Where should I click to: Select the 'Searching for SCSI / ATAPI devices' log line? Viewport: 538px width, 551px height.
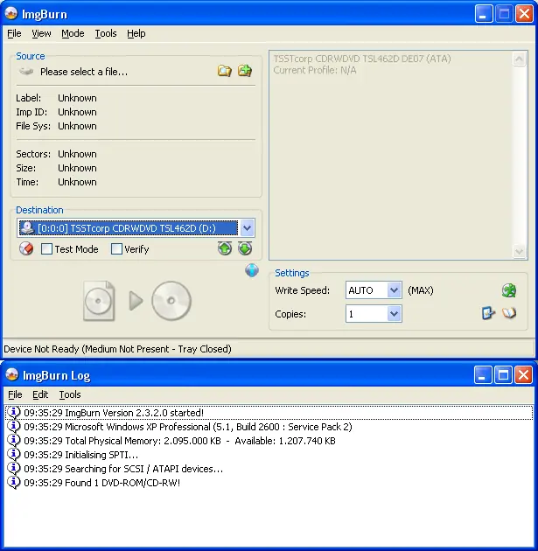pos(269,469)
